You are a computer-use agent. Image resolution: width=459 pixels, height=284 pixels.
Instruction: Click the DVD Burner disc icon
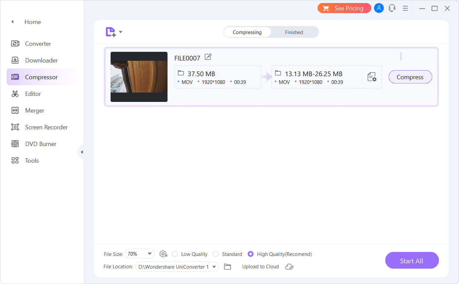point(15,144)
